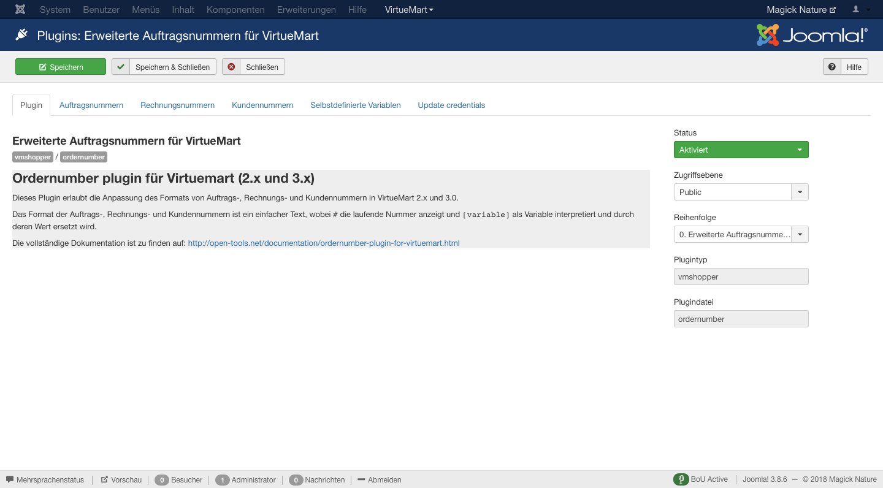Open the user account icon menu
Image resolution: width=883 pixels, height=488 pixels.
(856, 10)
